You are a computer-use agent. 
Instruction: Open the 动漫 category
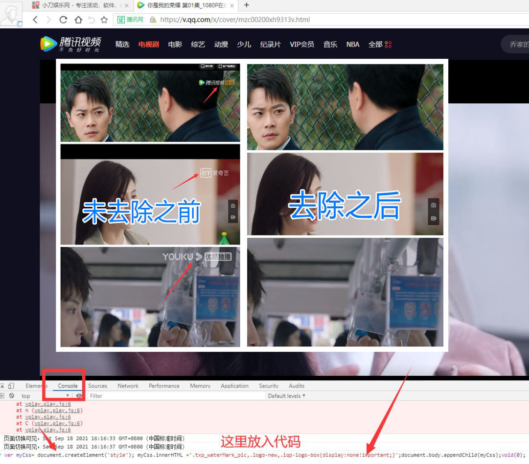pos(221,44)
